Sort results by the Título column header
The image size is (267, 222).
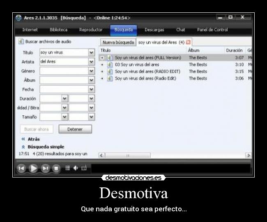(x=106, y=50)
